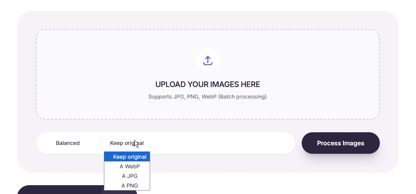Select A PNG in the dropdown list
Image resolution: width=416 pixels, height=194 pixels.
click(x=127, y=186)
